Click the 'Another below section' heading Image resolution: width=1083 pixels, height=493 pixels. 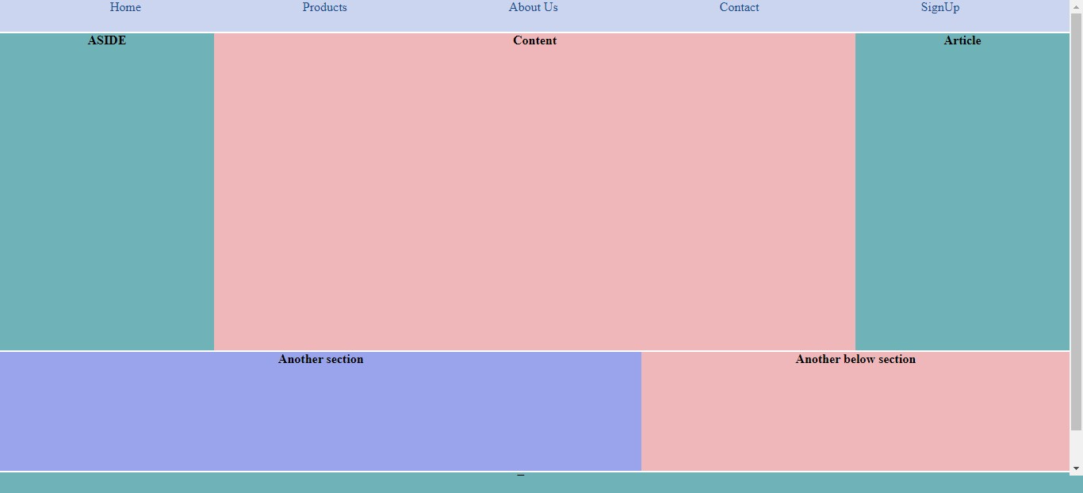855,359
